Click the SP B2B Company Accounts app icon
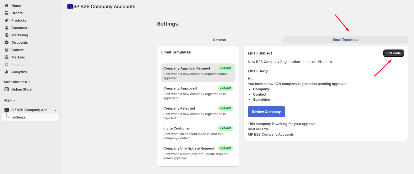Viewport: 414px width, 174px height. [x=6, y=110]
